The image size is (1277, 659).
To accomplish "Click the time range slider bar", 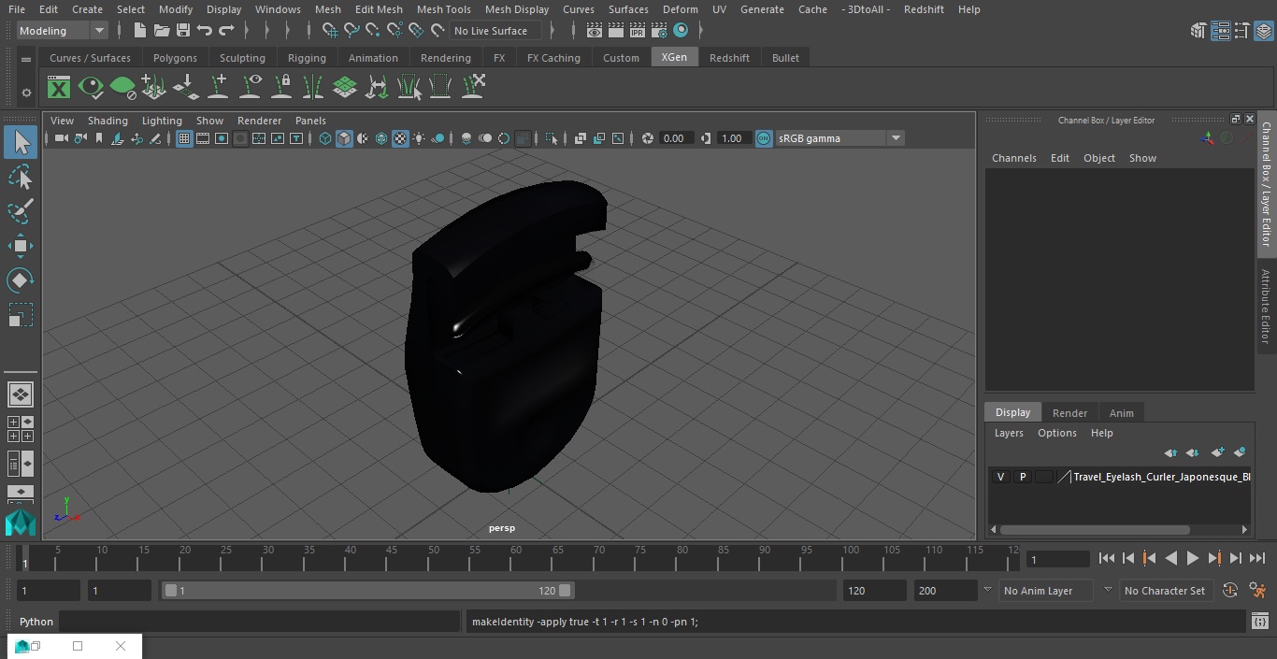I will [368, 591].
